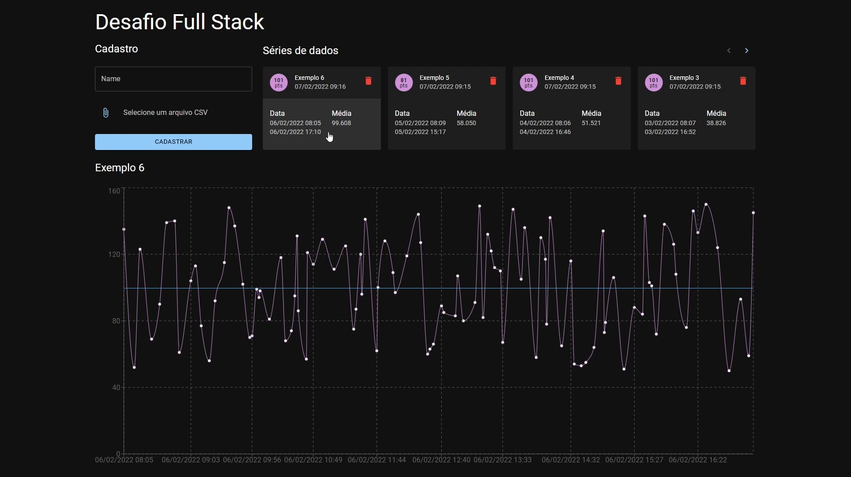Click the 101 pts badge of Exemplo 6
851x477 pixels.
pos(279,83)
